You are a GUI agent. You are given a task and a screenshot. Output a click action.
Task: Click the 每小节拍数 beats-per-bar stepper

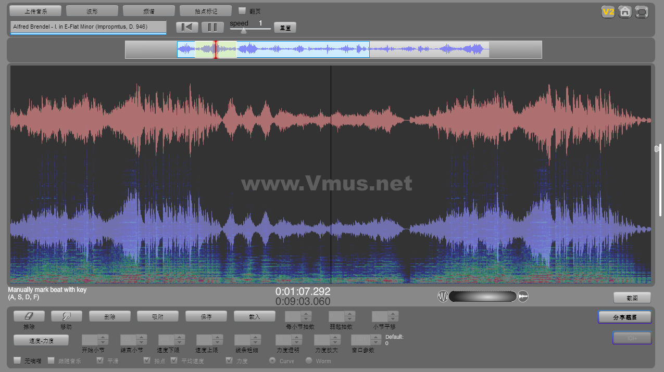298,316
